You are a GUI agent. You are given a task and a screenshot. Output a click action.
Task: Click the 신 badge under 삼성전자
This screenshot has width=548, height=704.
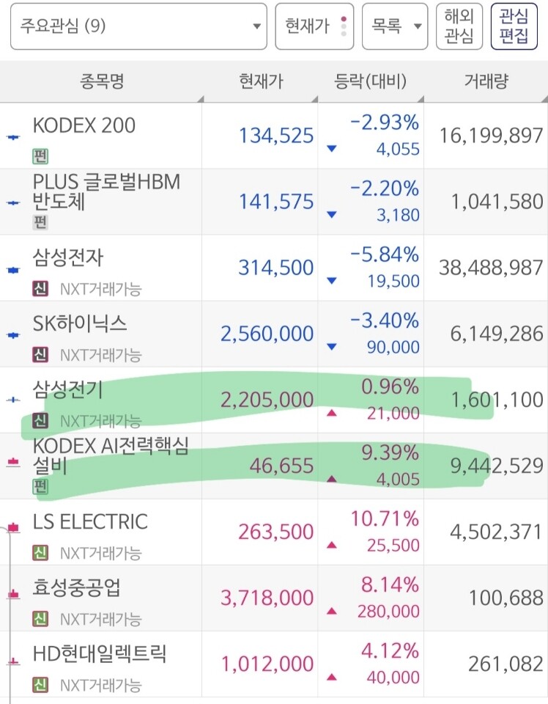[40, 288]
